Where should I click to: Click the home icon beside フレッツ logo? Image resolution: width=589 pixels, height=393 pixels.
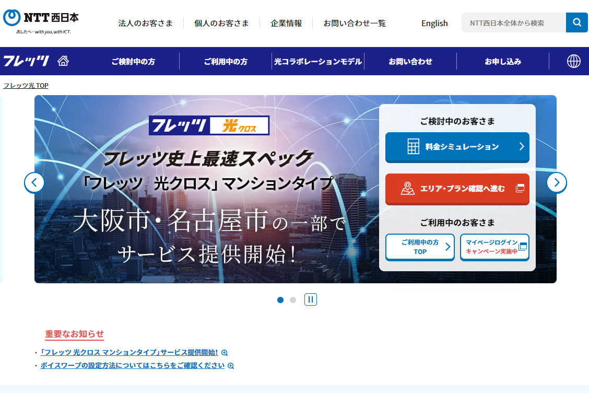pos(63,61)
